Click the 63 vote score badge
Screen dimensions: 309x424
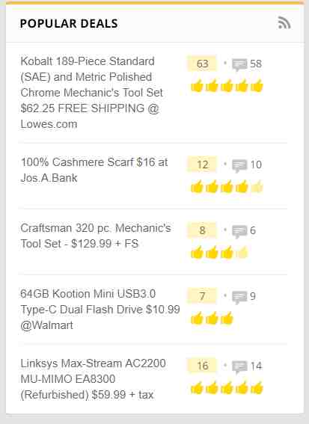pos(202,64)
